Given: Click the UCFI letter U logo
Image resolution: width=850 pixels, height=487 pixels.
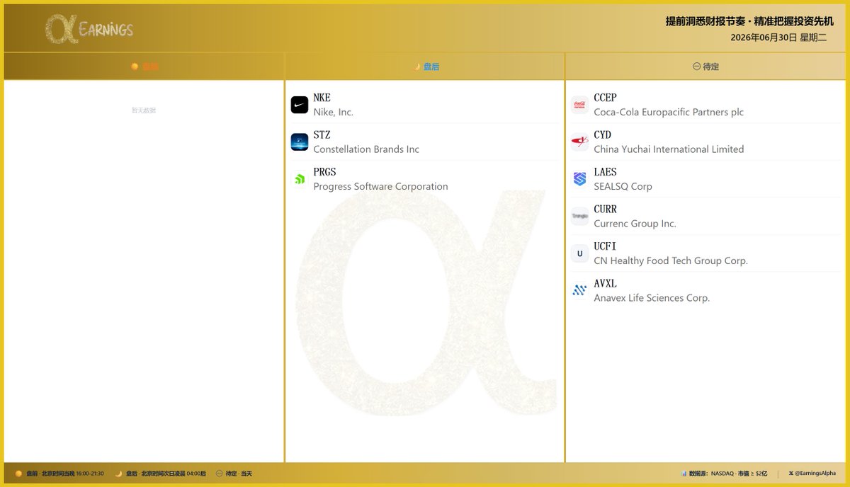Looking at the screenshot, I should [x=580, y=253].
